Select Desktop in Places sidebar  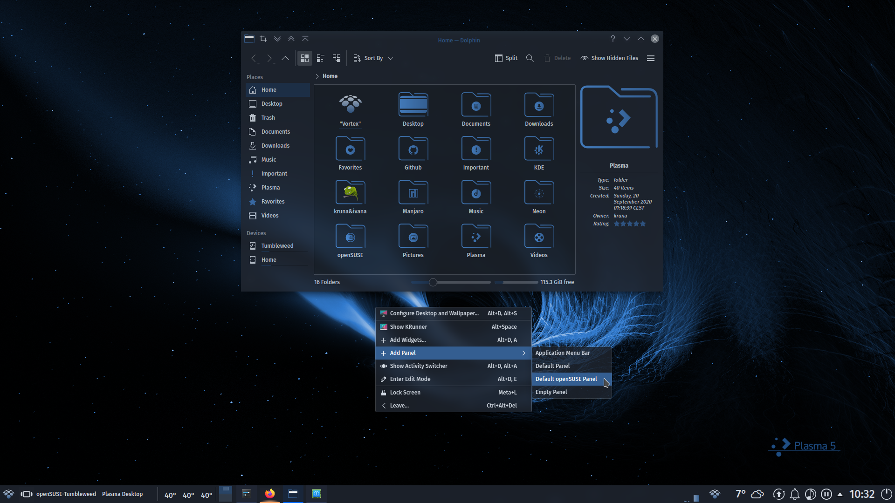[x=278, y=104]
